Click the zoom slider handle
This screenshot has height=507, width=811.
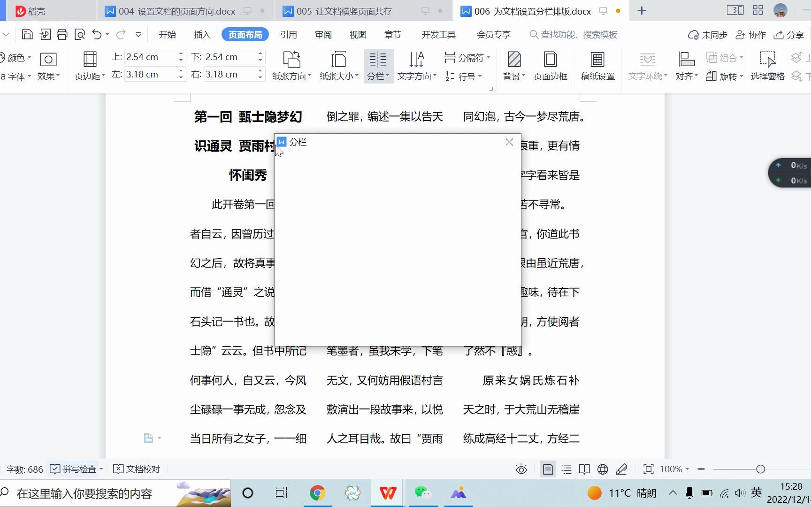coord(760,469)
